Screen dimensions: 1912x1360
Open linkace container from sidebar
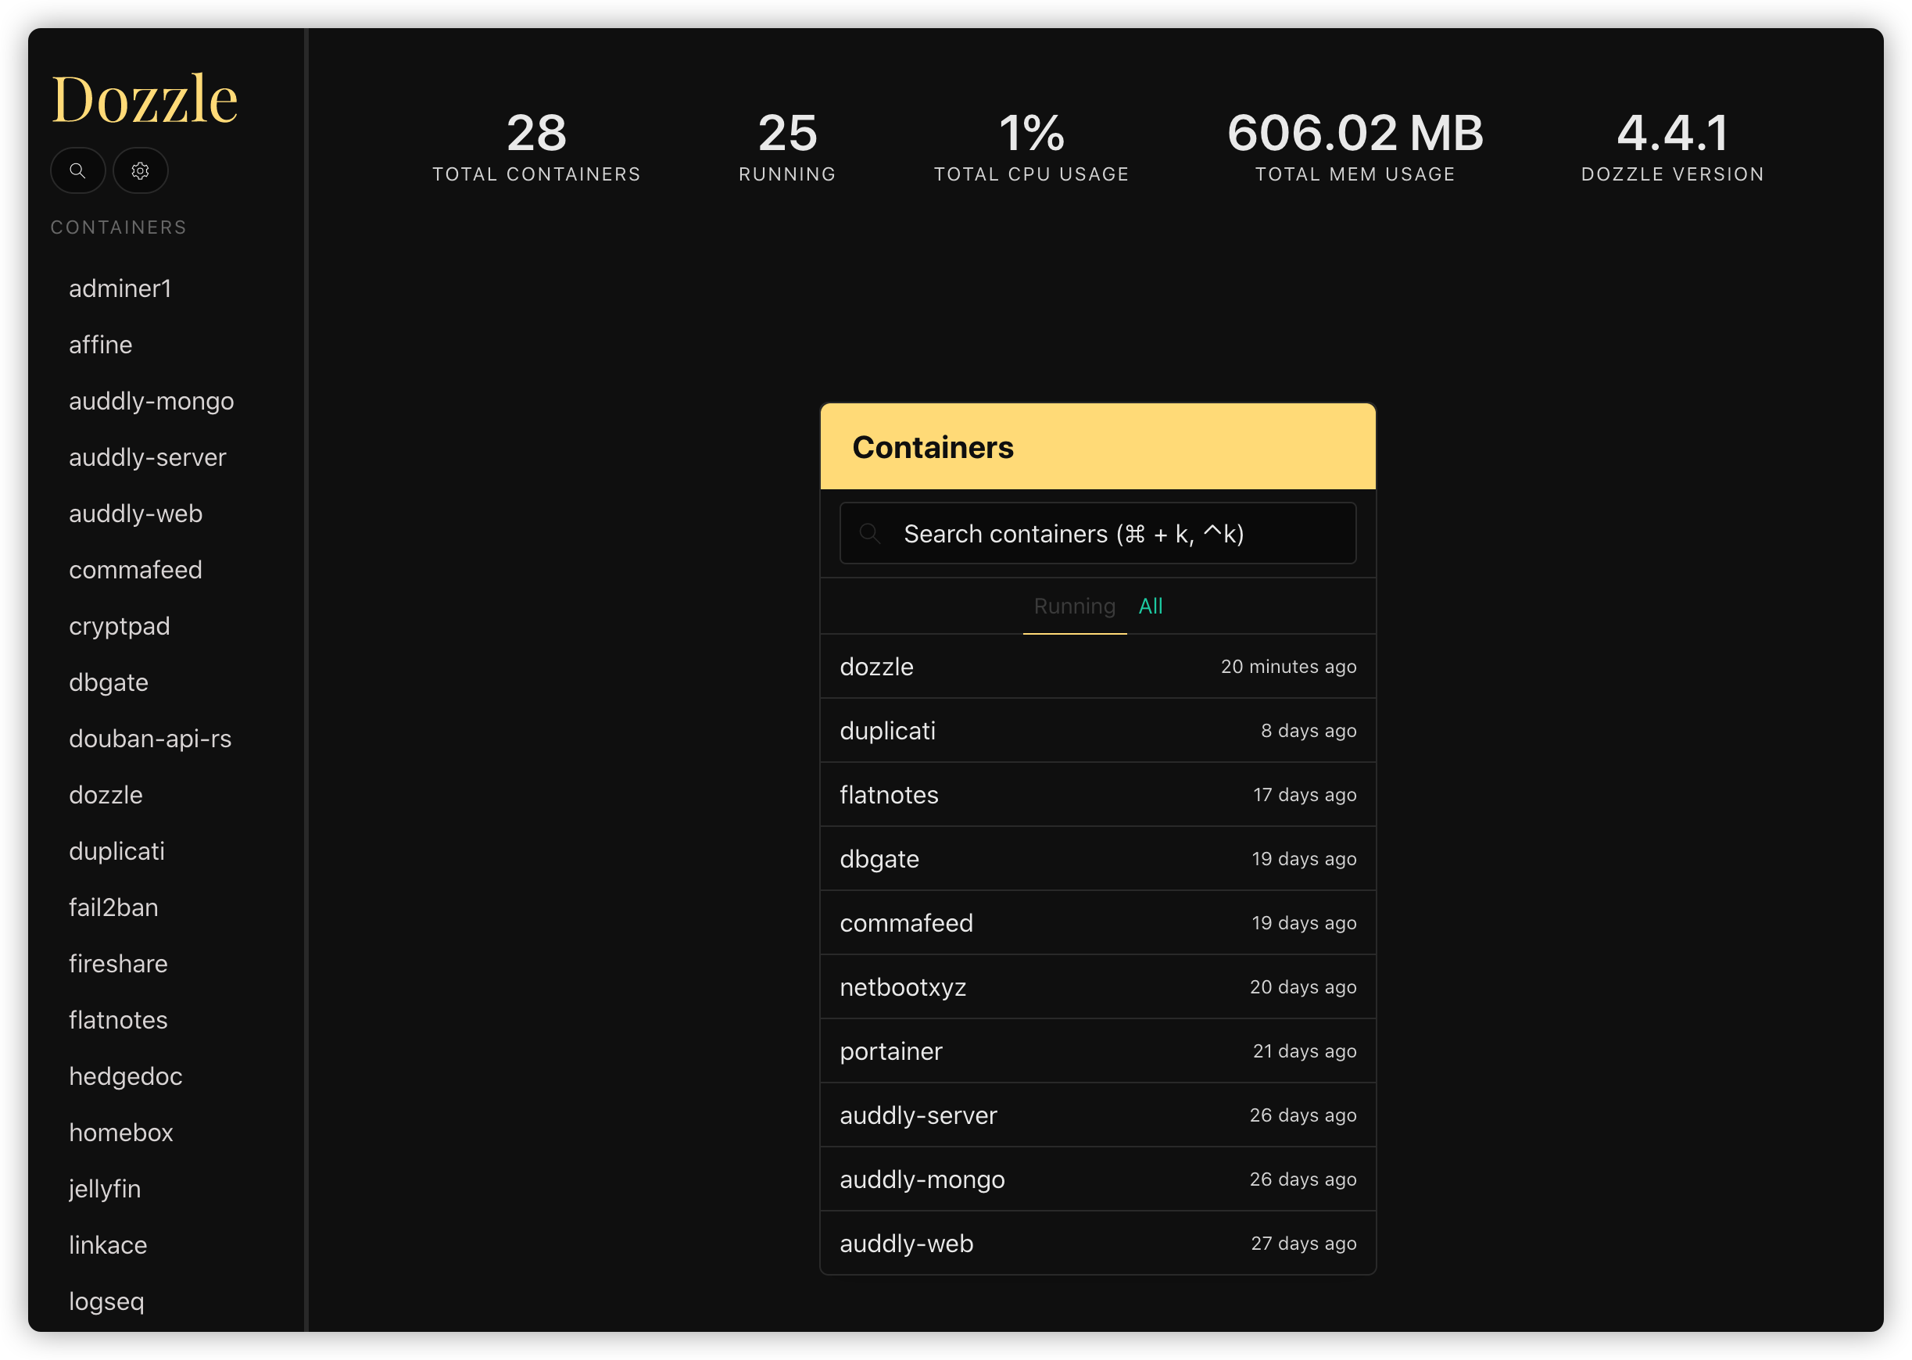[x=108, y=1245]
